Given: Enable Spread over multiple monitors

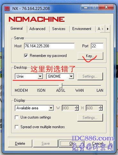Looking at the screenshot, I should click(x=17, y=127).
